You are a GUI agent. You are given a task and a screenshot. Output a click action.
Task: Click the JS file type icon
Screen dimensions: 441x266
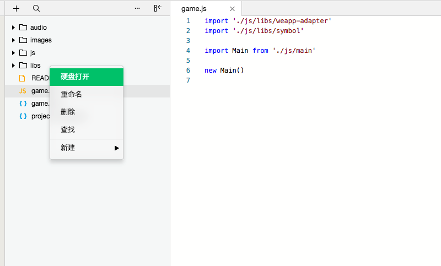(23, 91)
